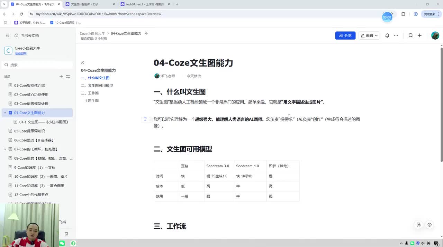Switch to tech04_text1 工作流 browser tab
Viewport: 443px width, 247px height.
click(x=145, y=4)
